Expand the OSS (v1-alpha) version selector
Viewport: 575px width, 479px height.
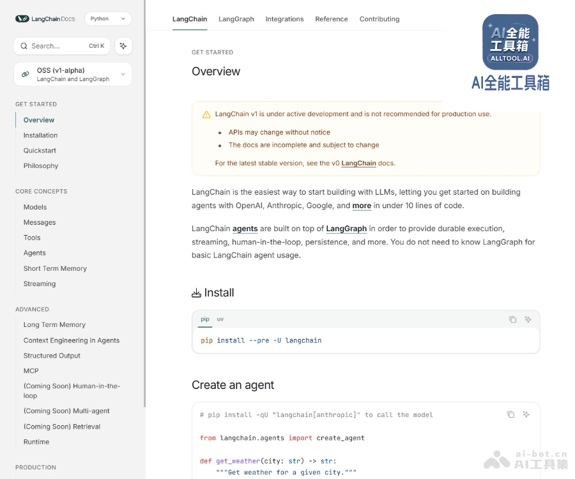point(73,74)
